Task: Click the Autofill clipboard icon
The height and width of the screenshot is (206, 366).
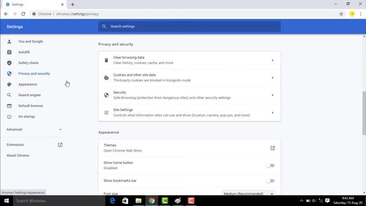Action: (9, 52)
